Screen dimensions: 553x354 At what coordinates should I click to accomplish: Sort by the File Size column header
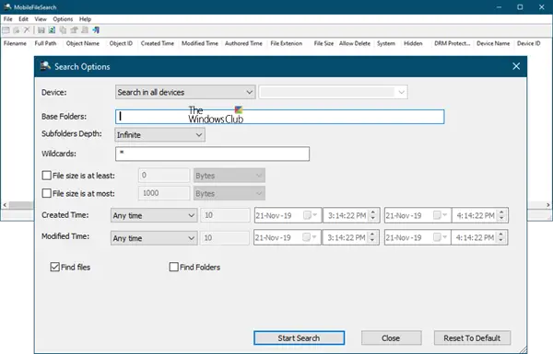click(324, 43)
